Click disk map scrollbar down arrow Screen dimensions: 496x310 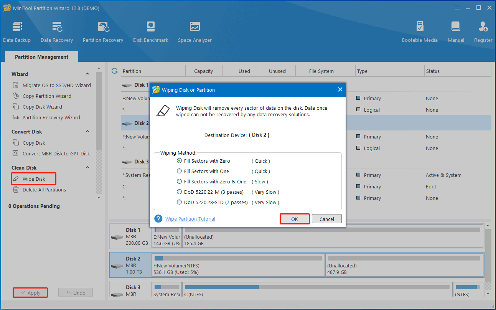(x=488, y=294)
